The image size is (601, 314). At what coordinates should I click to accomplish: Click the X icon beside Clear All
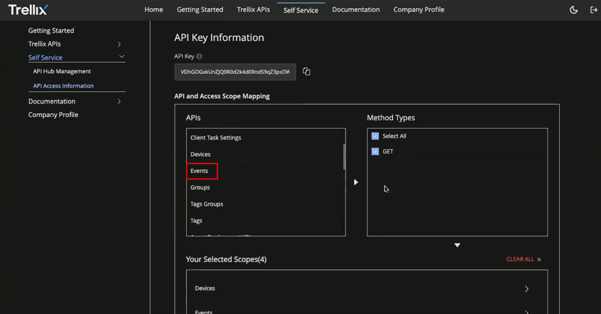click(x=539, y=260)
